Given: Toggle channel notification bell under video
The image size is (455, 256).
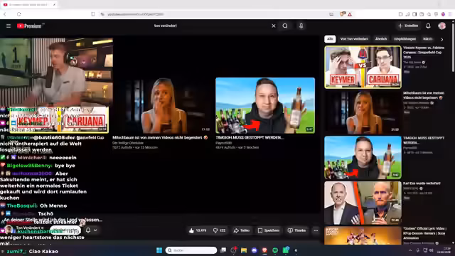Looking at the screenshot, I should click(x=88, y=230).
